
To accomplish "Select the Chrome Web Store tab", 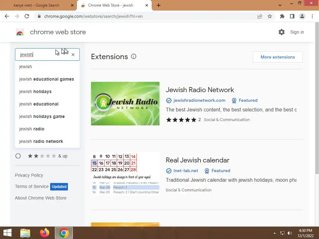I will 111,6.
